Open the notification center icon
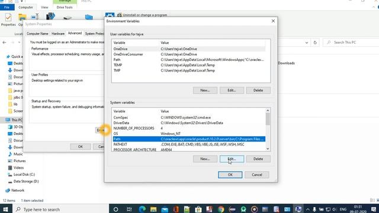This screenshot has width=379, height=213. (374, 209)
